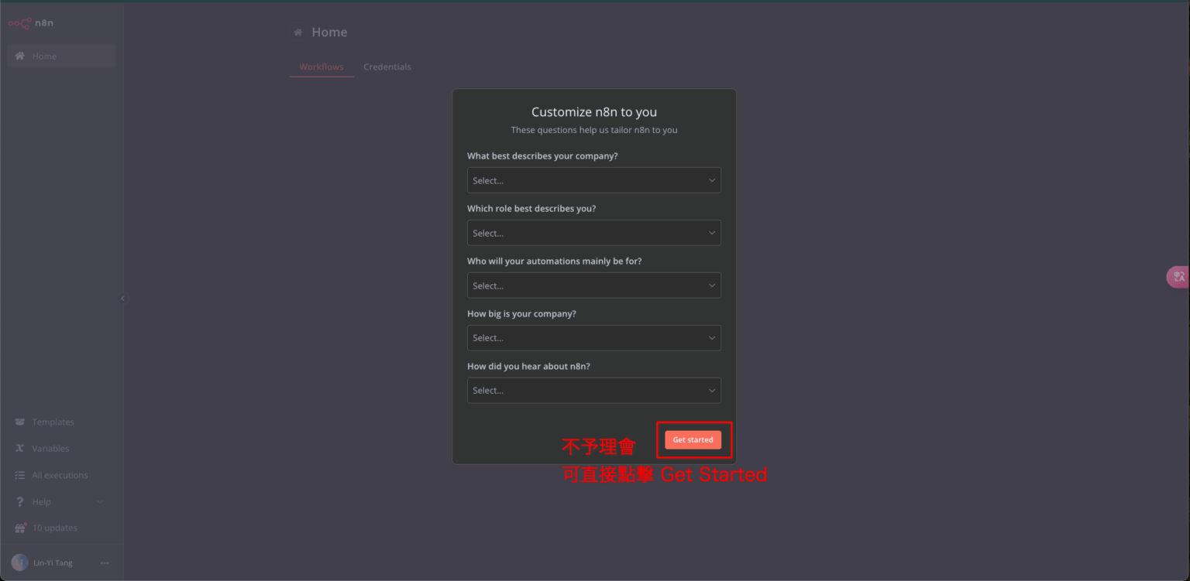The image size is (1190, 581).
Task: Open the 'How did you hear' dropdown
Action: [594, 391]
